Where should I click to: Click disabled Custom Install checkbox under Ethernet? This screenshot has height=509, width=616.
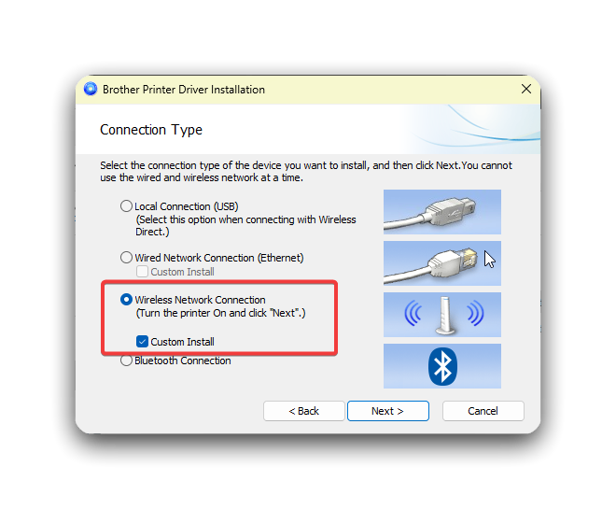tap(142, 272)
